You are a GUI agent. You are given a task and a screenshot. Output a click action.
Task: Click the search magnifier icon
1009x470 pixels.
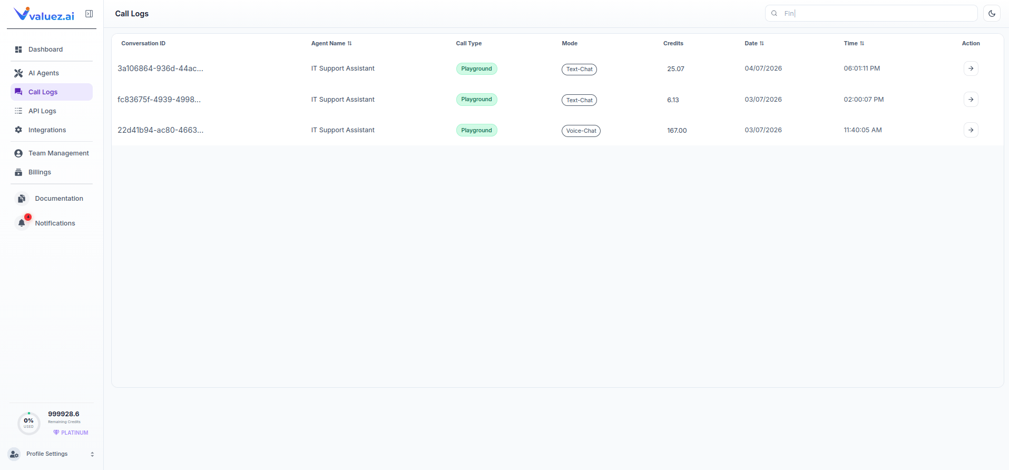[x=774, y=14]
